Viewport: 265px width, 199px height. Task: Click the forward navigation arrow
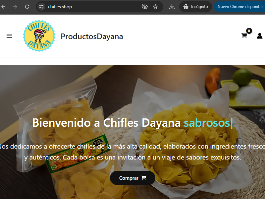coord(15,7)
